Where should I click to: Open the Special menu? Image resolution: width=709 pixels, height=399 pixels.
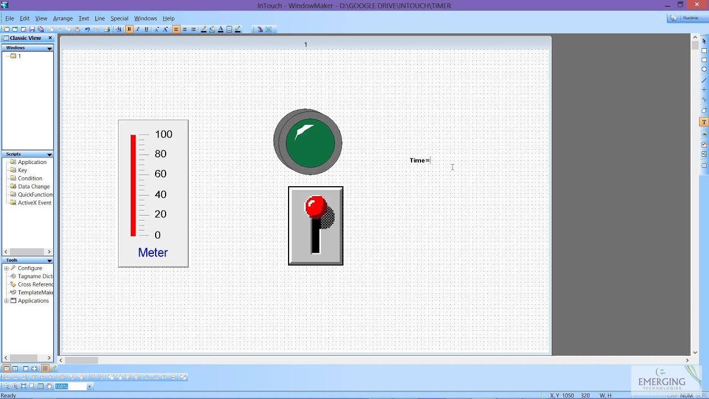pos(119,18)
